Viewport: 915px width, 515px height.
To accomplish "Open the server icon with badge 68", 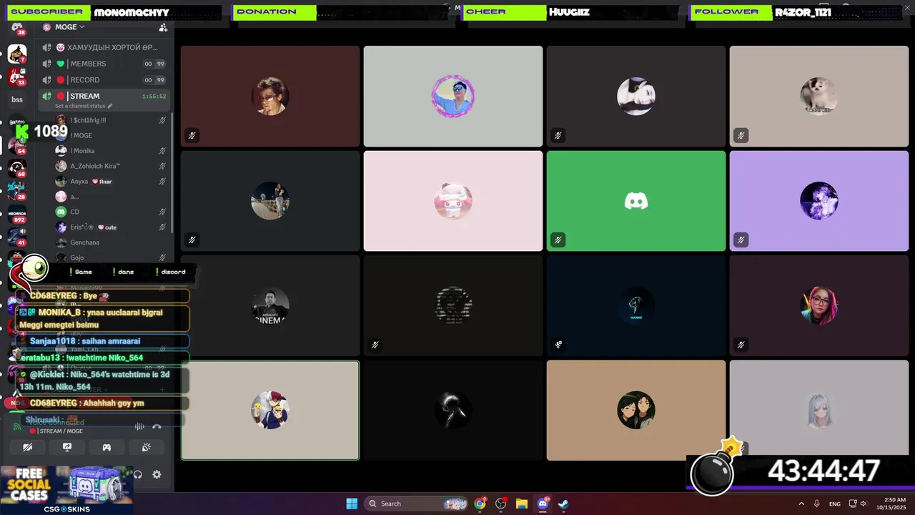I will [x=17, y=168].
